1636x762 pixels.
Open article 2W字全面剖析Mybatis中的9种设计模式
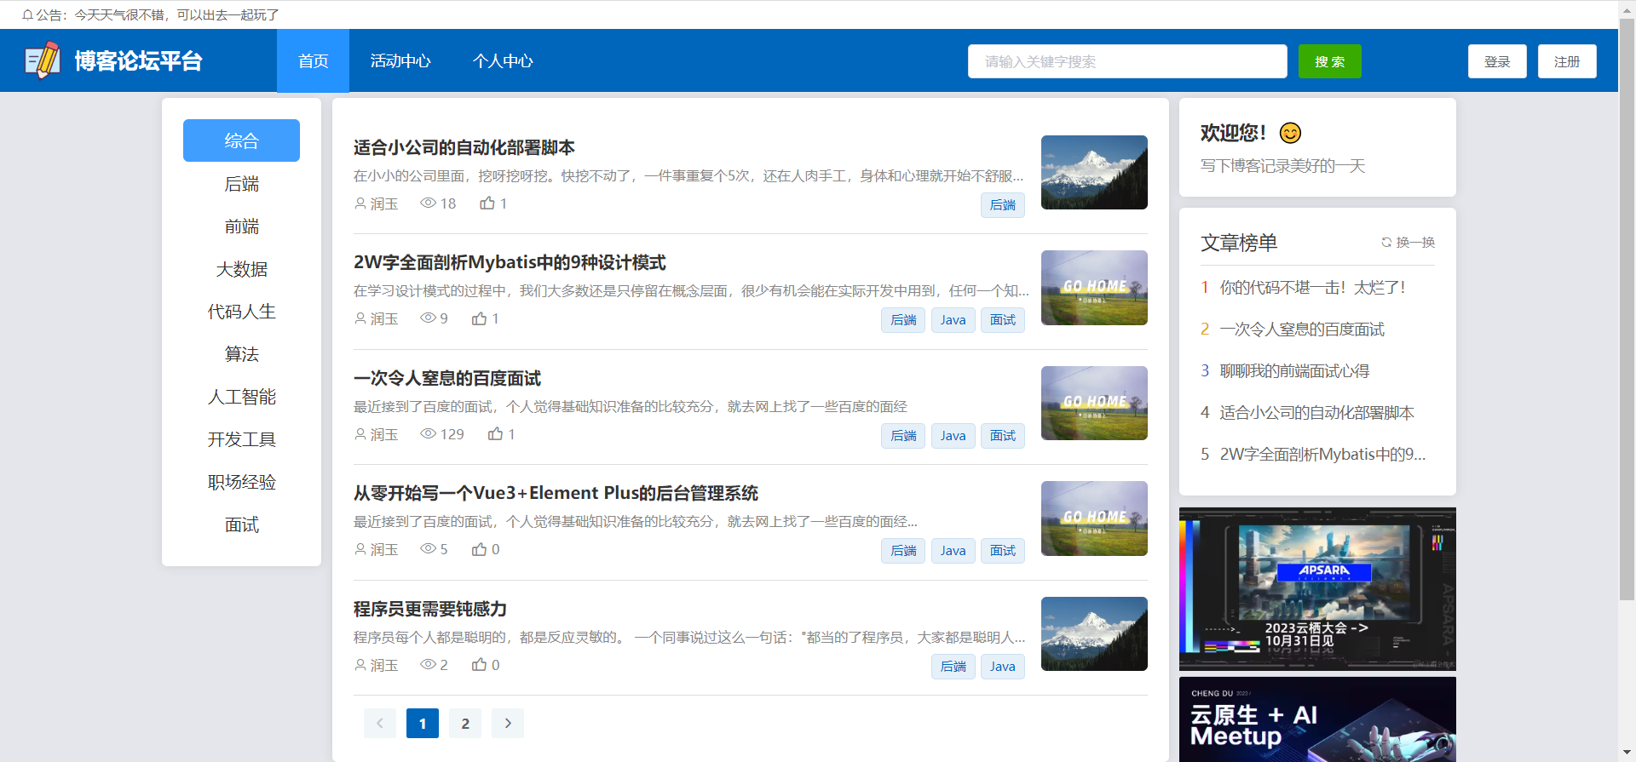[510, 262]
